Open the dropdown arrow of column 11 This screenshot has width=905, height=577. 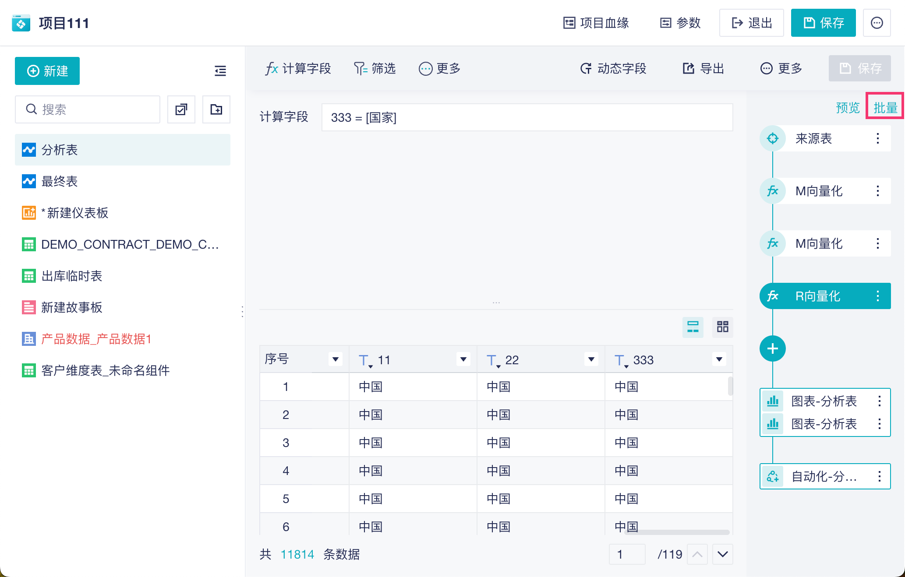(x=463, y=359)
